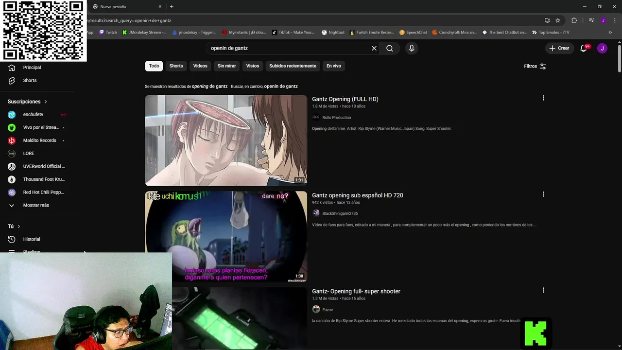The image size is (622, 350).
Task: Open Chrome three-dot menu
Action: (615, 20)
